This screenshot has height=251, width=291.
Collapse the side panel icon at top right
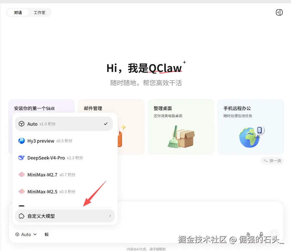[279, 12]
